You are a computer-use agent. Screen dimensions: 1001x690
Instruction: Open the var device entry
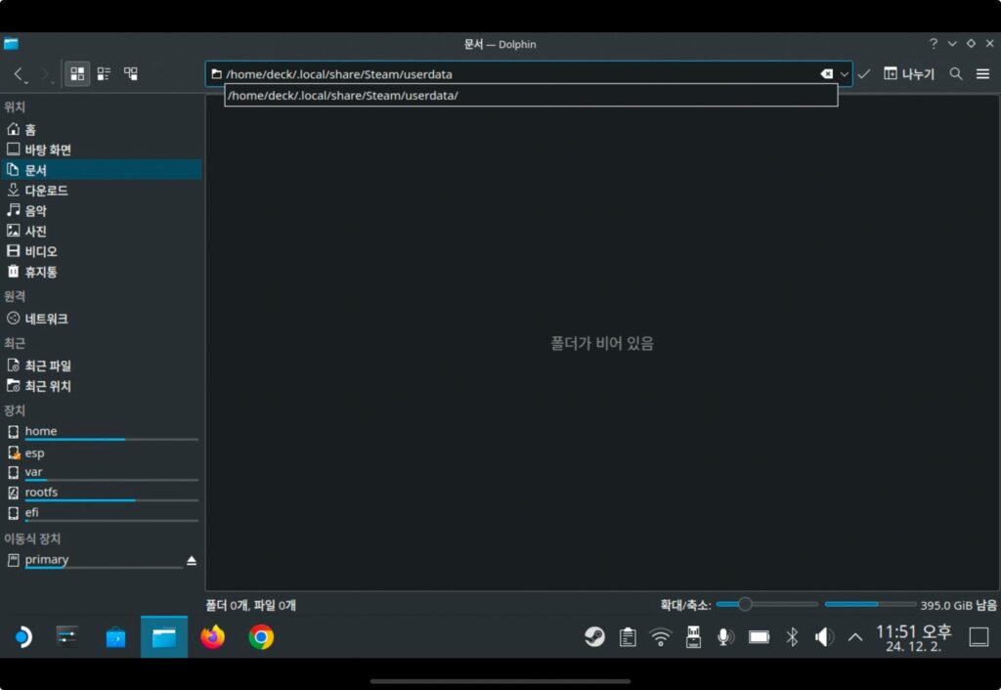102,473
